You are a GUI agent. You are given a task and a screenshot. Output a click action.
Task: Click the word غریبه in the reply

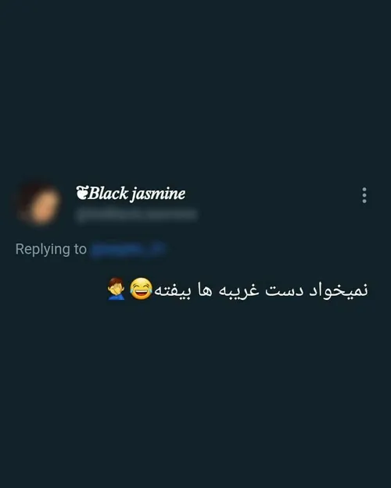click(239, 290)
